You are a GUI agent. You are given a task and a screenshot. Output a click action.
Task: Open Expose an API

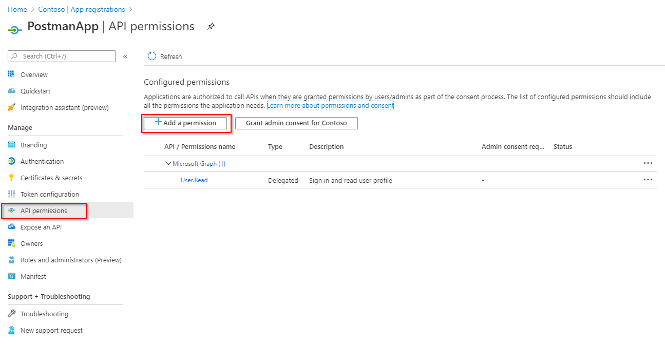point(41,227)
